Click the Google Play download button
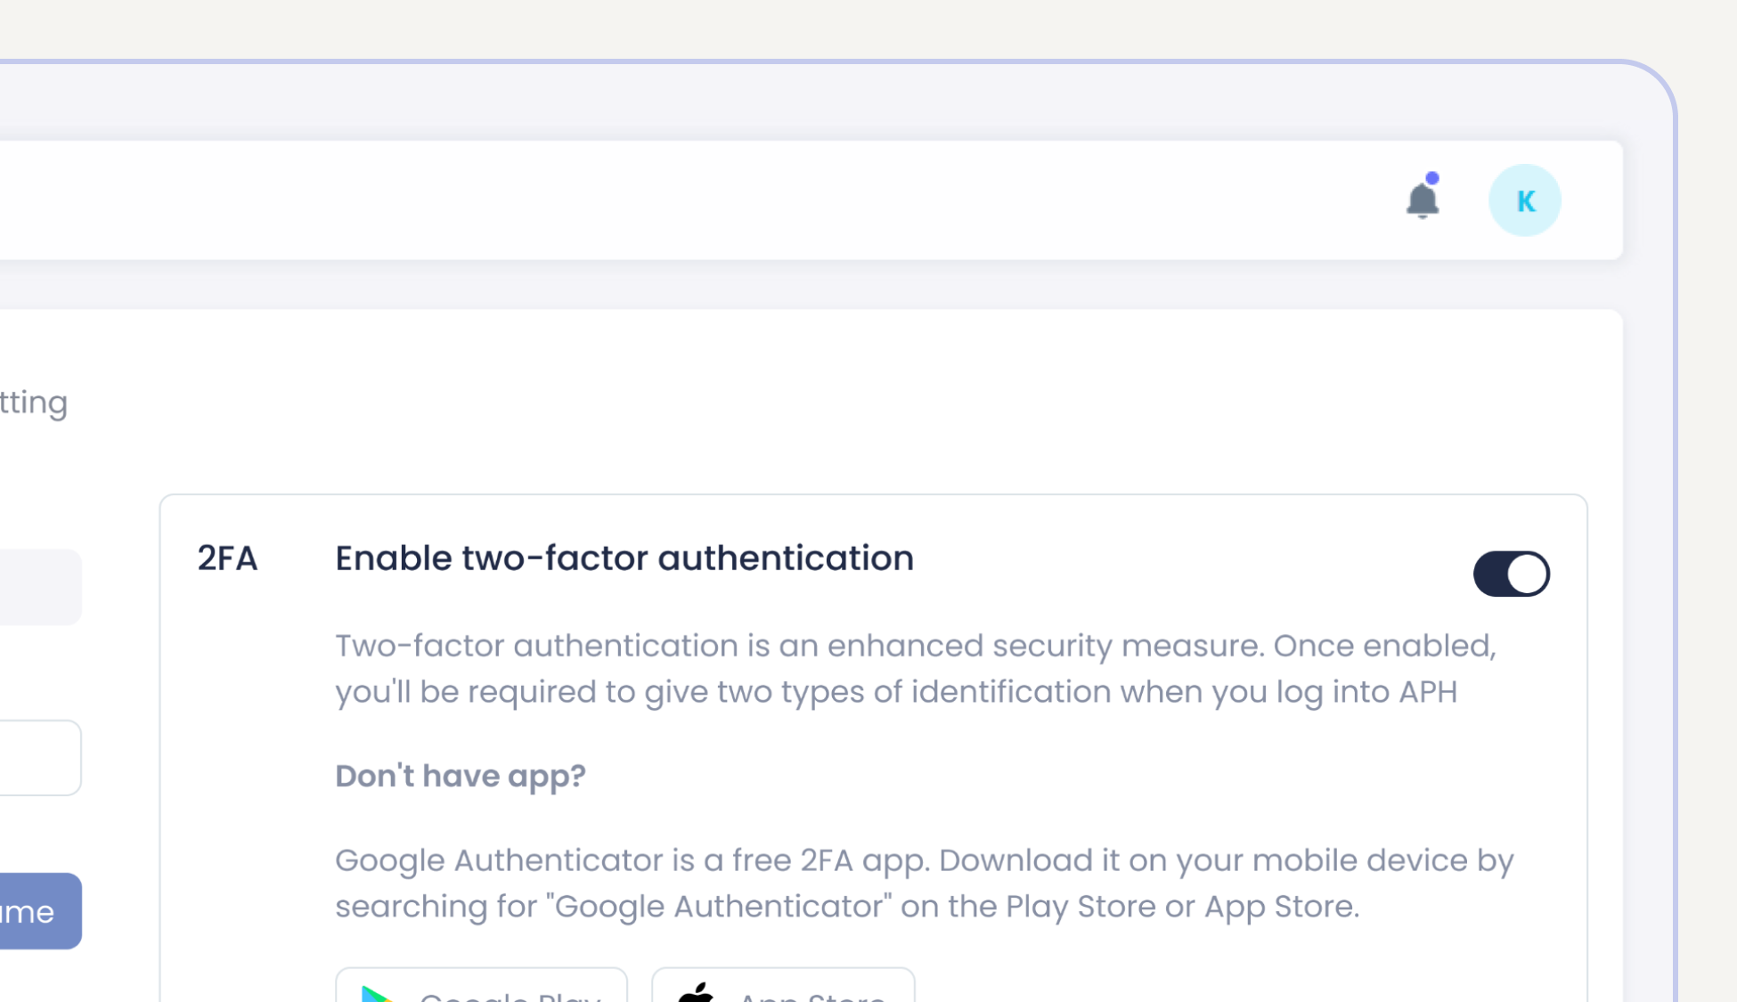1737x1002 pixels. (481, 985)
